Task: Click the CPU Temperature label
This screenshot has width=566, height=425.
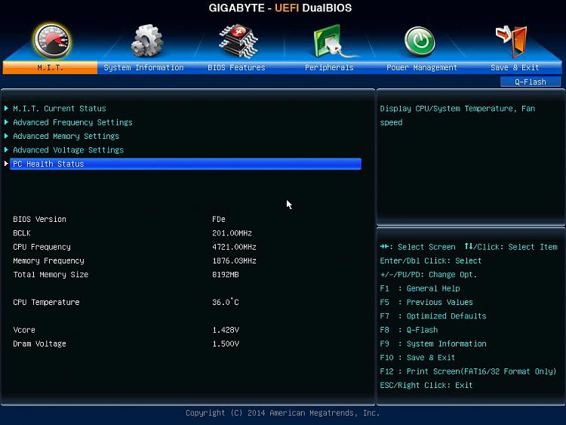Action: 46,302
